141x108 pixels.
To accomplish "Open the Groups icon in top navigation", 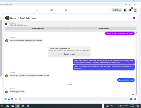I will point(66,10).
